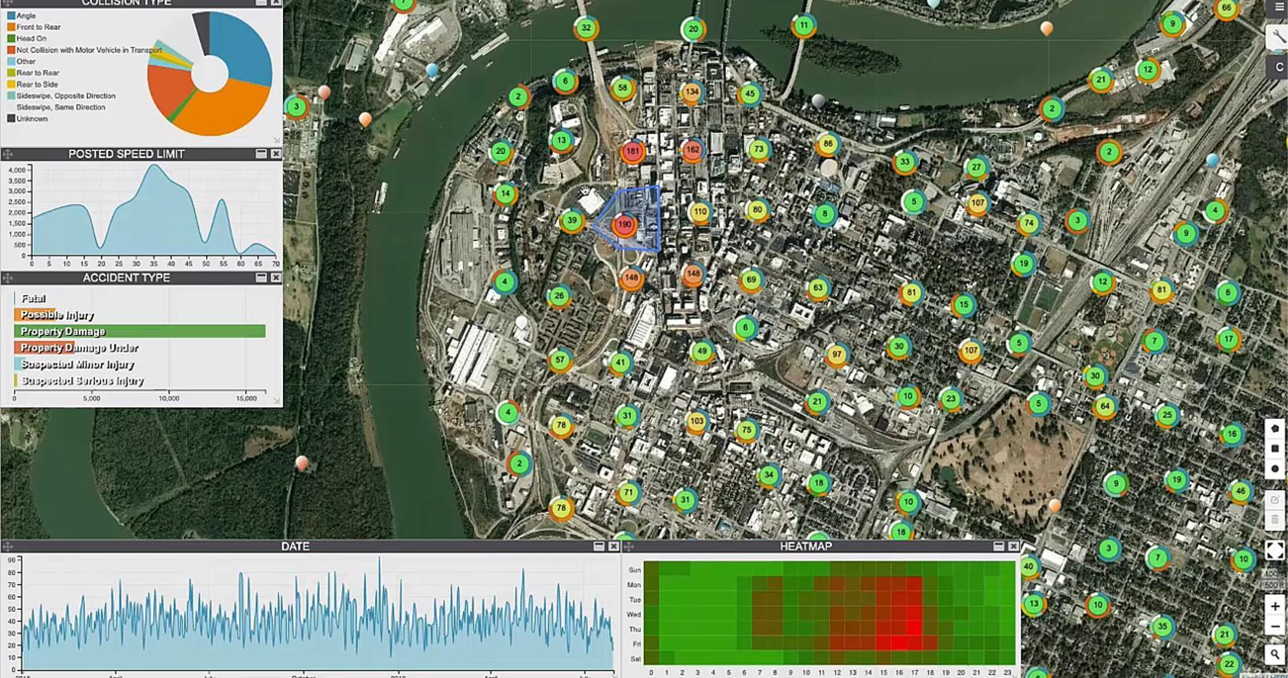Viewport: 1288px width, 678px height.
Task: Select the rectangle draw tool
Action: click(1275, 448)
